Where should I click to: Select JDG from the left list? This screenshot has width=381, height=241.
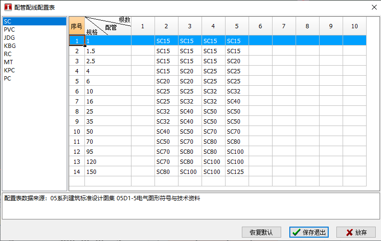[9, 37]
